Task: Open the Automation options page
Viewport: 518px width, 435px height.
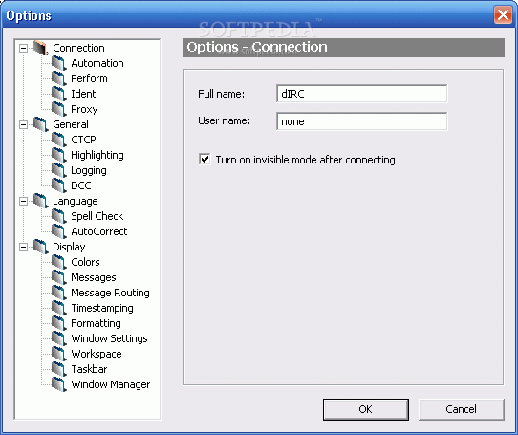Action: (97, 63)
